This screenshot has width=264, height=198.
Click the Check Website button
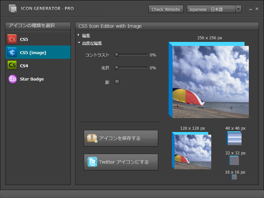(x=166, y=9)
